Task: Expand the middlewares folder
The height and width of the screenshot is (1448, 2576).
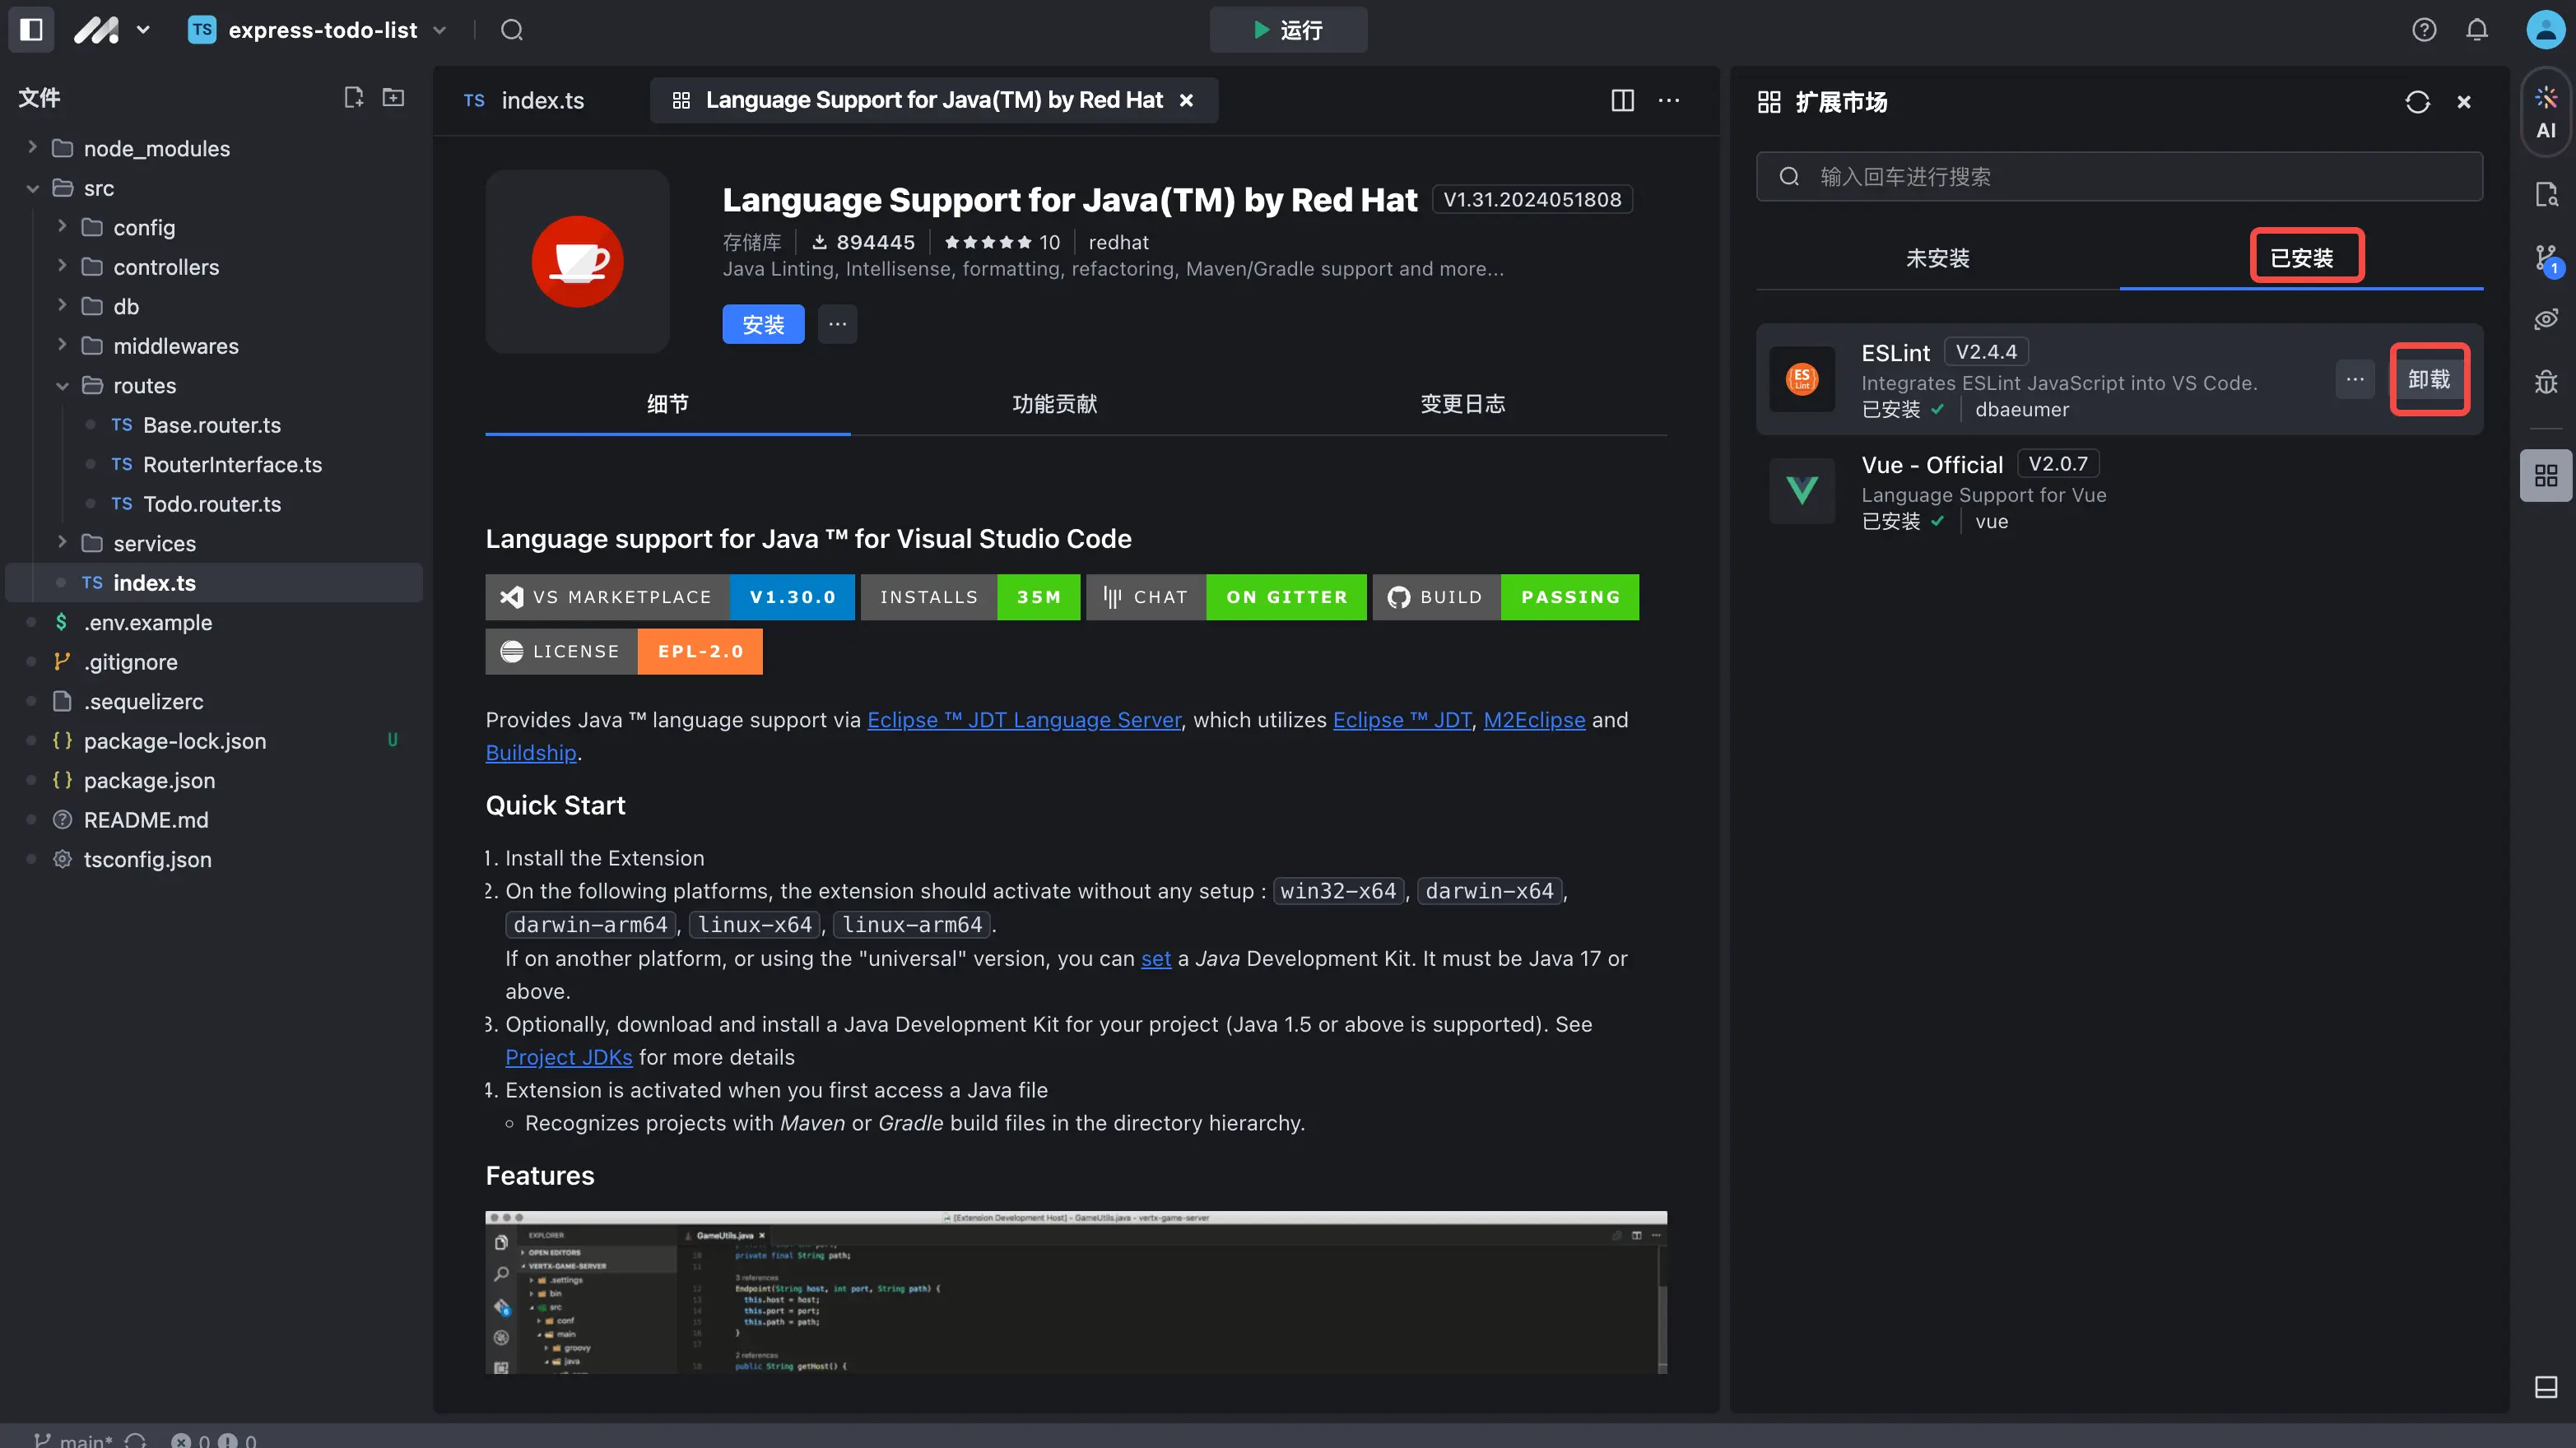Action: (x=62, y=346)
